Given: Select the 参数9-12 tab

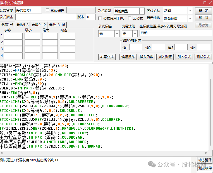Looking at the screenshot, I should coord(39,25).
